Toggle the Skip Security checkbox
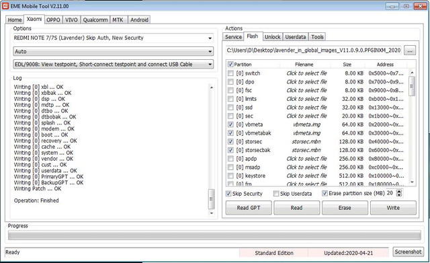 [x=228, y=194]
